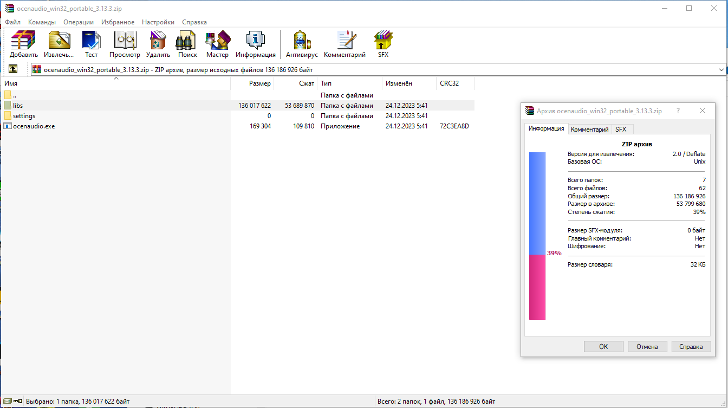Sort the file list by the Тип column

pyautogui.click(x=350, y=83)
